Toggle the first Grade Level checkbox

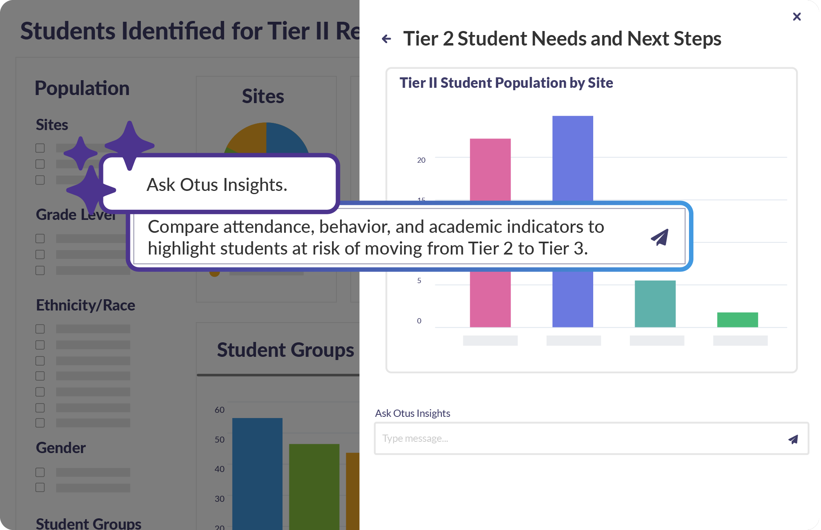[40, 239]
